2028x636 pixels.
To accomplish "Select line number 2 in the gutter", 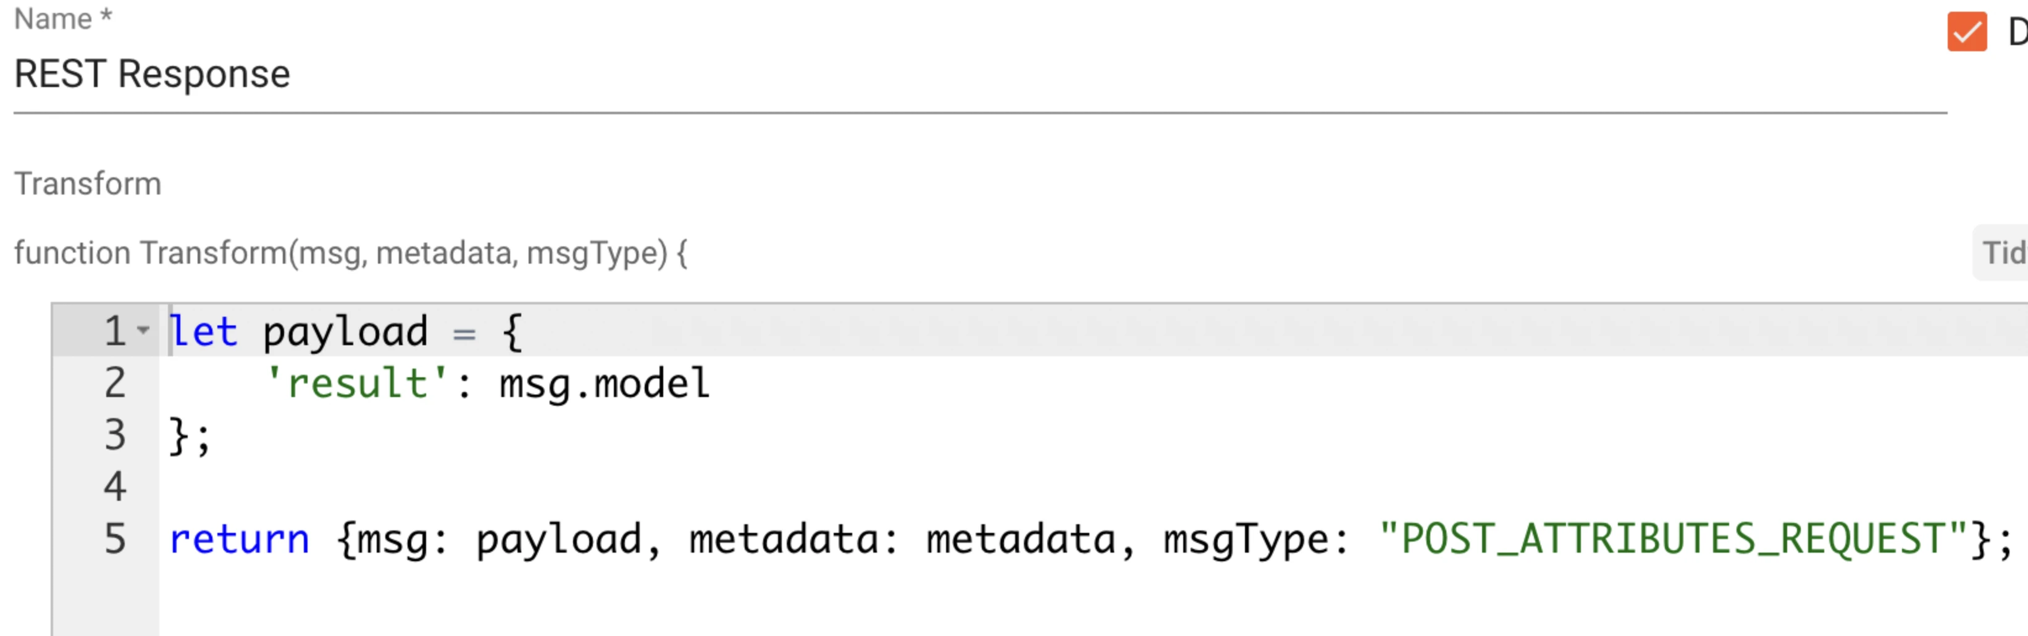I will coord(115,383).
